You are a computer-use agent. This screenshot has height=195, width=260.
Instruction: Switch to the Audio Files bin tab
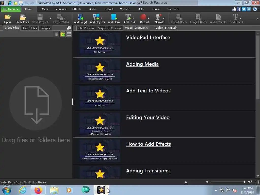point(30,28)
